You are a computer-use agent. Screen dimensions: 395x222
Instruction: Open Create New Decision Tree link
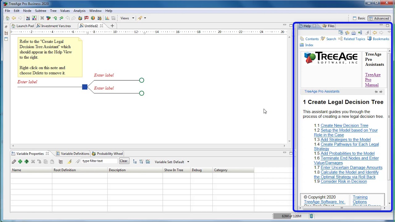click(344, 125)
